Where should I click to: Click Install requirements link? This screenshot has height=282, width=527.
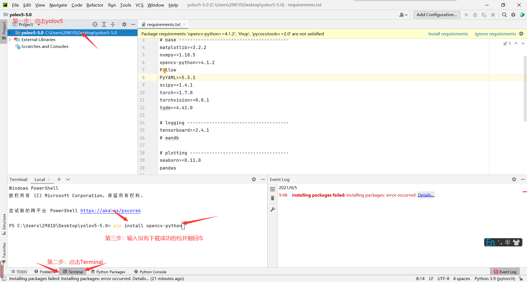[448, 34]
